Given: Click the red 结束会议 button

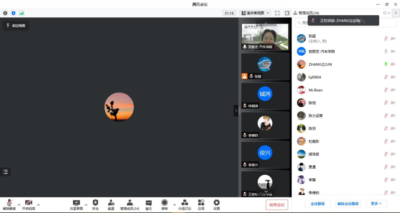Looking at the screenshot, I should pyautogui.click(x=277, y=205).
